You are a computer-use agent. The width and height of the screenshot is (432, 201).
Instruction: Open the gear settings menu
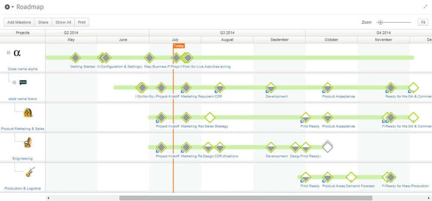(8, 7)
